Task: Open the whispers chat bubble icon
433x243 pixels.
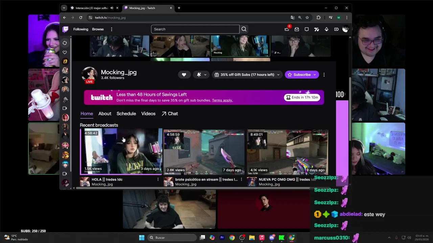Action: coord(306,29)
